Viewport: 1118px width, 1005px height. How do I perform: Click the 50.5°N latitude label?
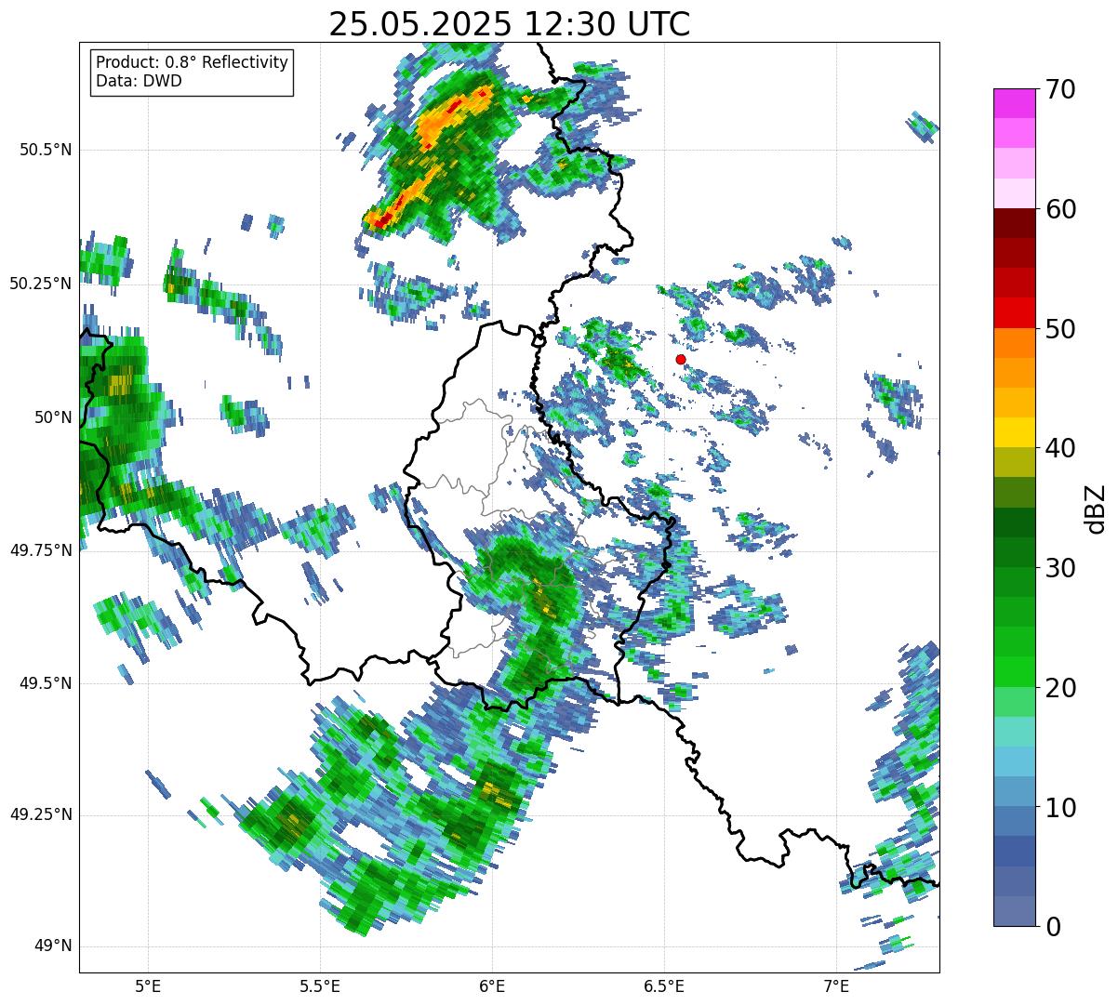pos(47,150)
